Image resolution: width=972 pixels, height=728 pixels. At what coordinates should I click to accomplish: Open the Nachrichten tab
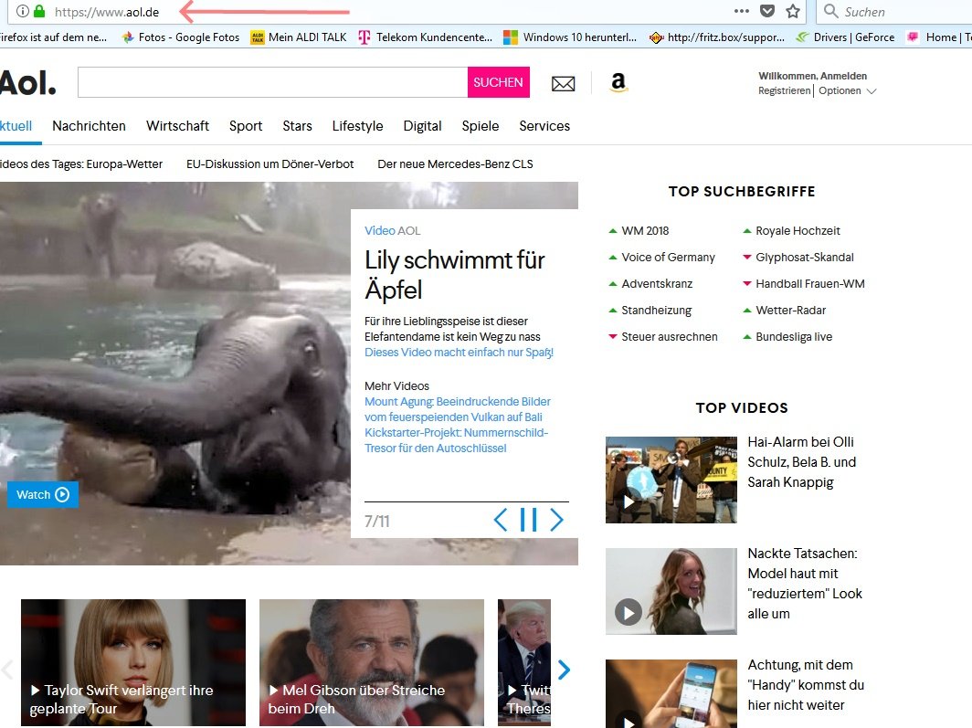[89, 126]
